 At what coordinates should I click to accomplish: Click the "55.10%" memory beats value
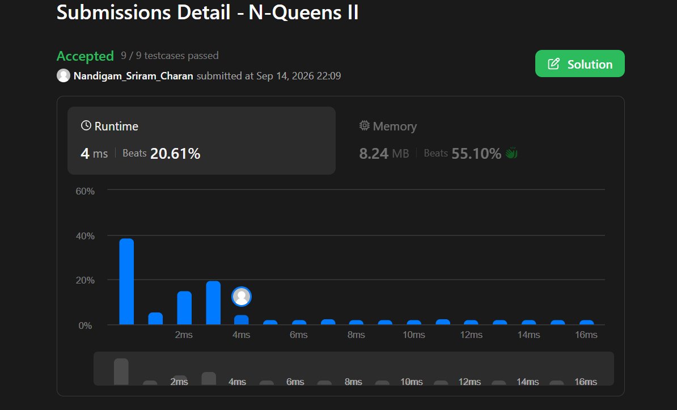click(x=476, y=153)
